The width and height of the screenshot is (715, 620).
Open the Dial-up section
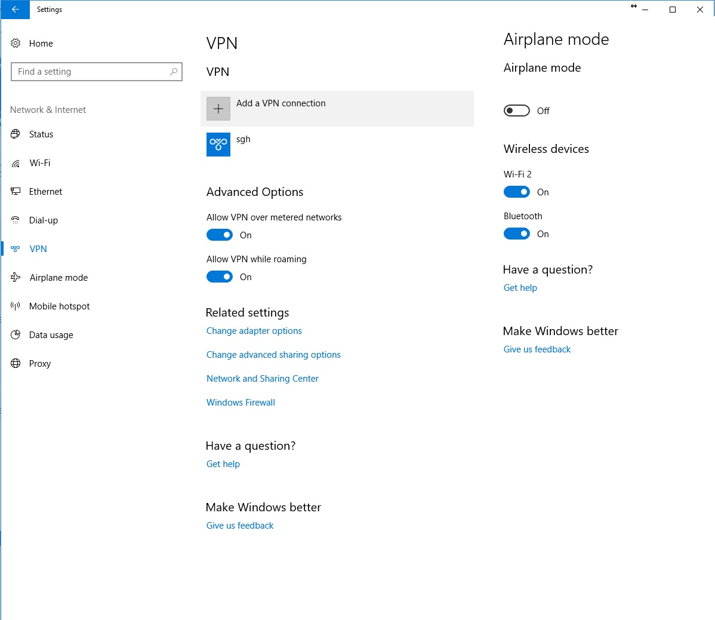pos(44,220)
